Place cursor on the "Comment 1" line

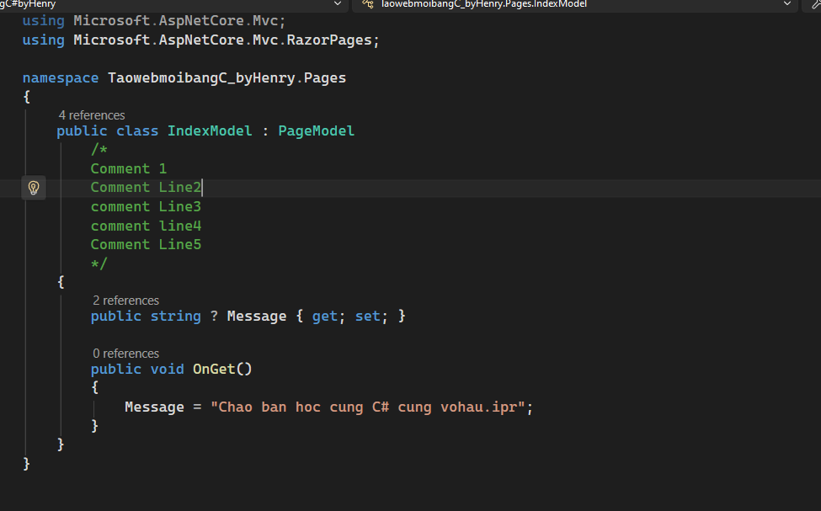[129, 168]
